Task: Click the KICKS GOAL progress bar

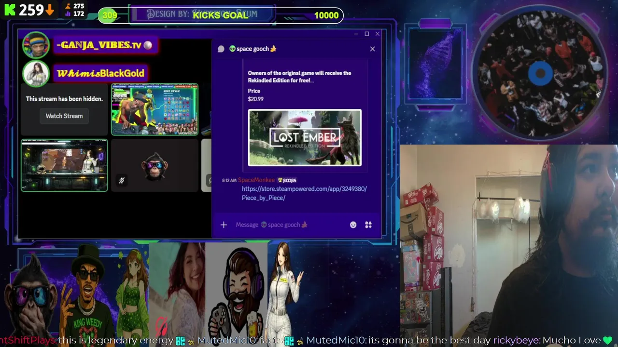Action: [220, 15]
